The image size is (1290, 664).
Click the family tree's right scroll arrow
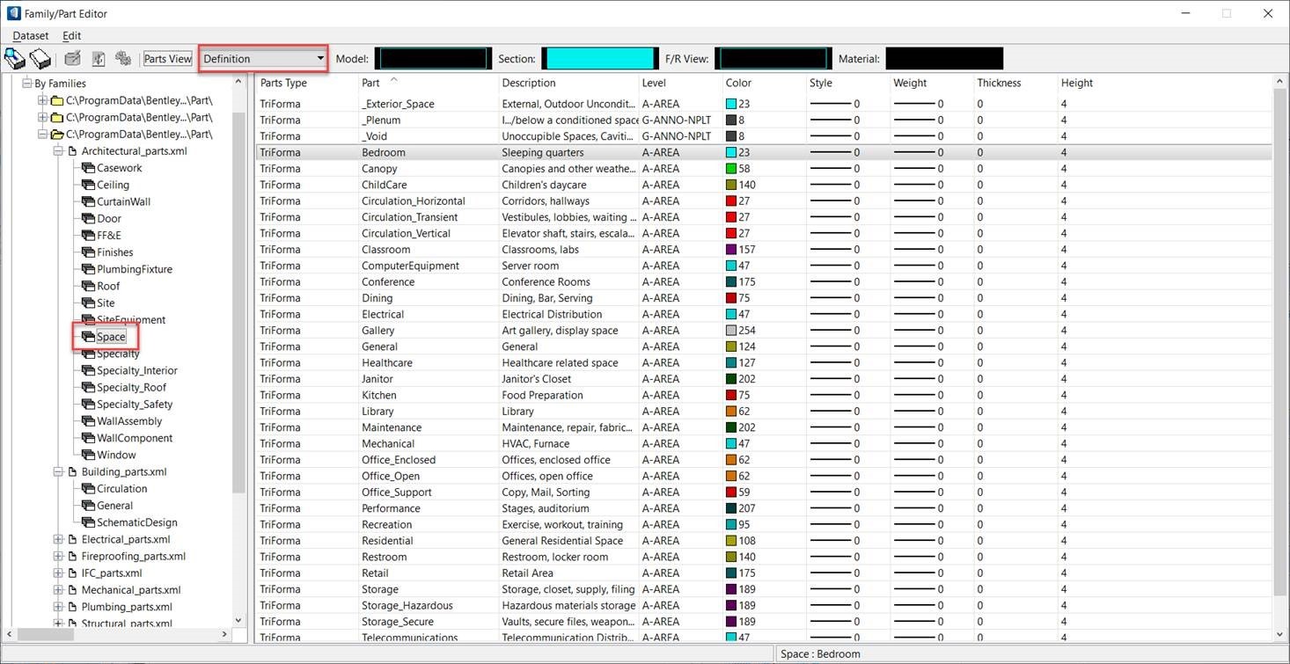224,634
